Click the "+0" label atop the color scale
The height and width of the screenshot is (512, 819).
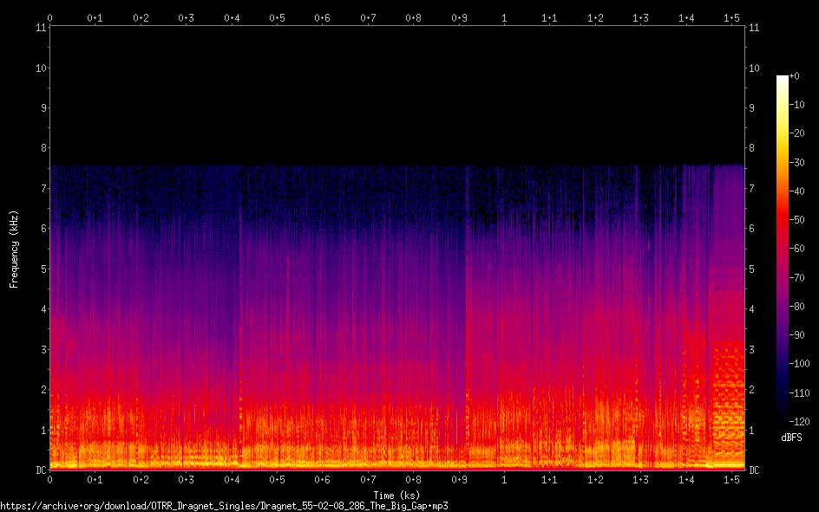[795, 76]
